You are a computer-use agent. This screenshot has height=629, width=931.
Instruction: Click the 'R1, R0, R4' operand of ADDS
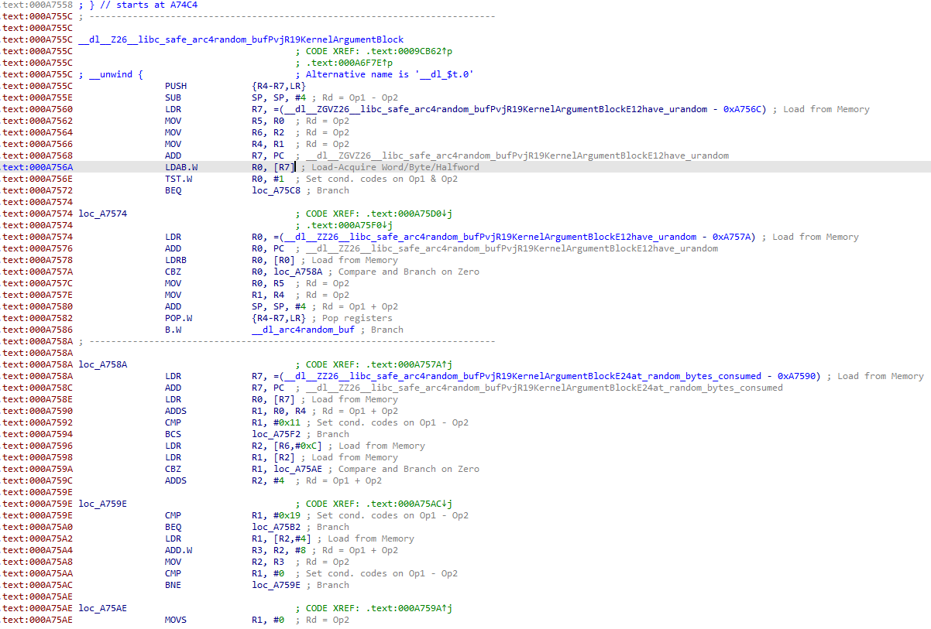coord(279,411)
